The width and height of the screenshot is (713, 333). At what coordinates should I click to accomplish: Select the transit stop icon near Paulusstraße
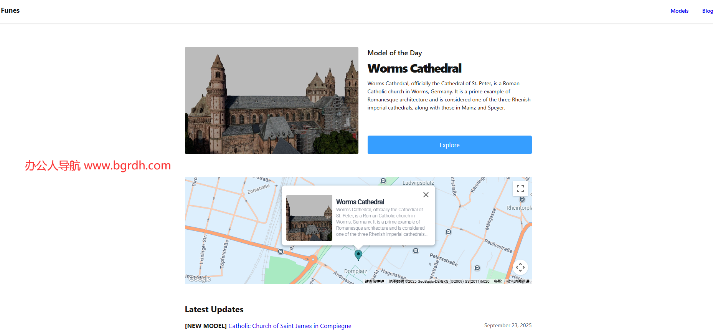[x=477, y=268]
